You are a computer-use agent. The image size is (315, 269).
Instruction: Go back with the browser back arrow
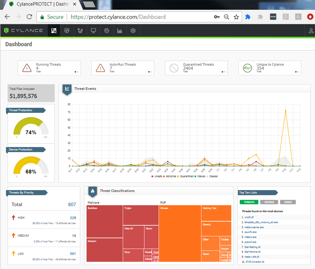pos(7,17)
